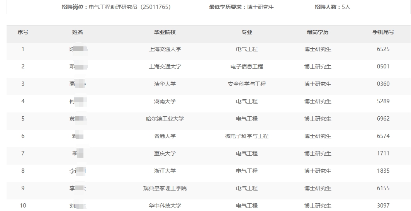Select the 瑞典皇家理工学院 cell

[165, 188]
